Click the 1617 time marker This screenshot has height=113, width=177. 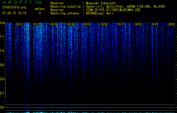click(121, 24)
